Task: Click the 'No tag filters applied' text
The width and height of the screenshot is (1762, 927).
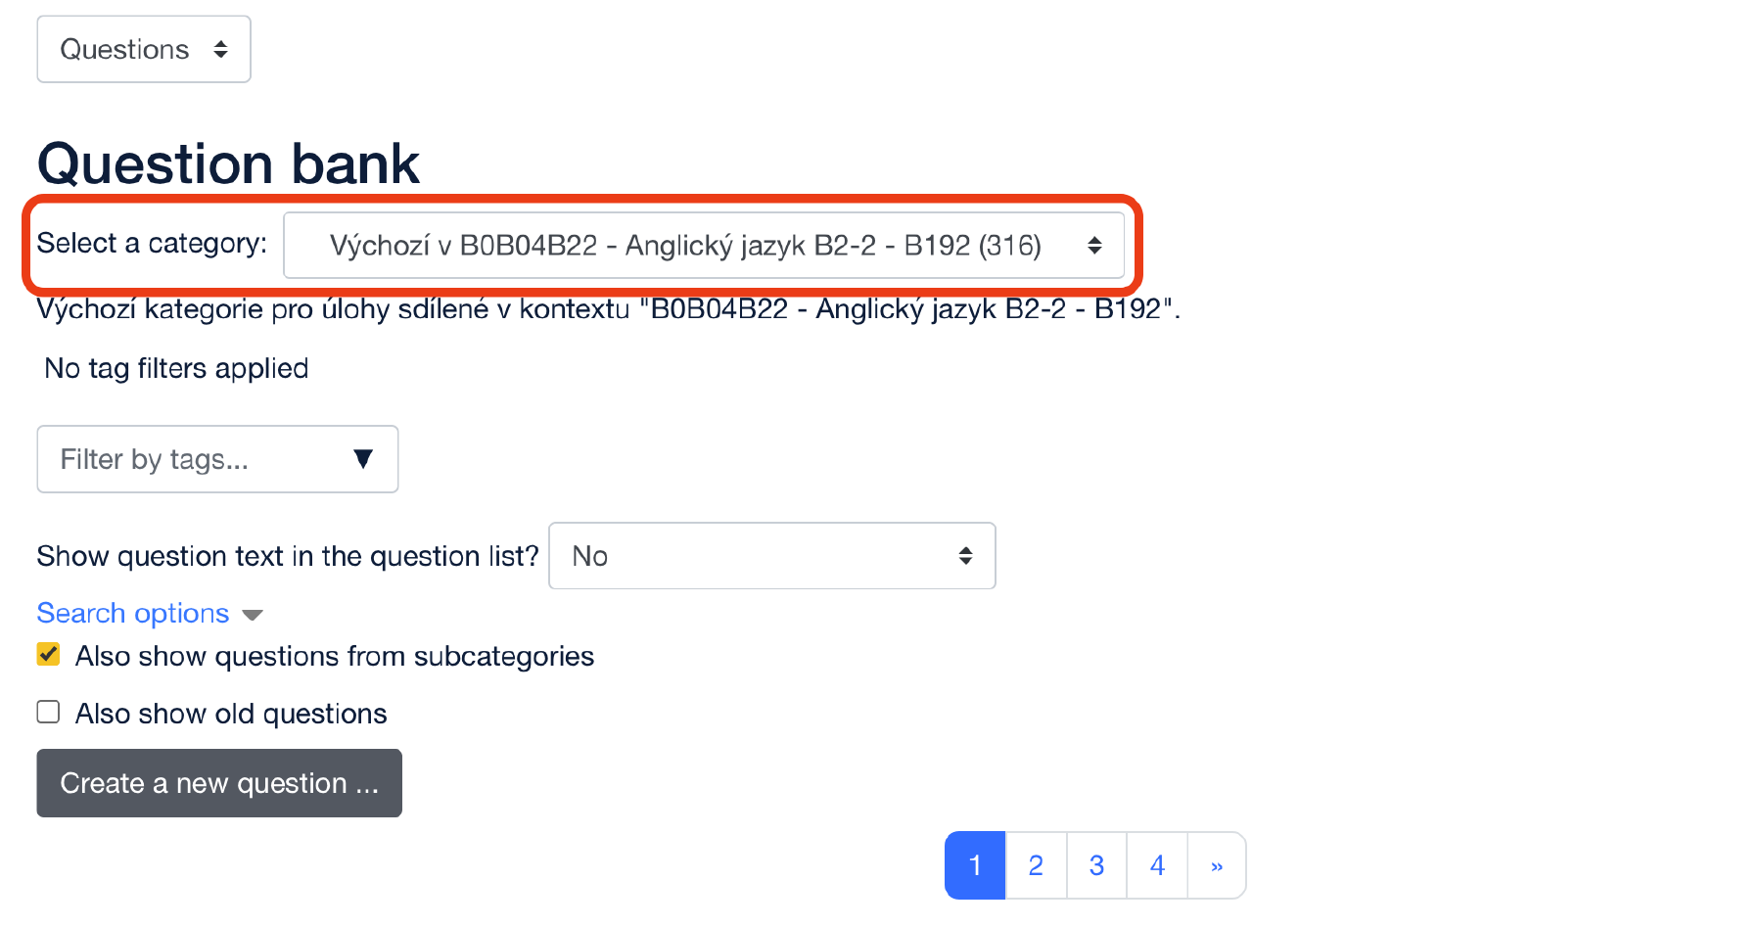Action: (x=176, y=368)
